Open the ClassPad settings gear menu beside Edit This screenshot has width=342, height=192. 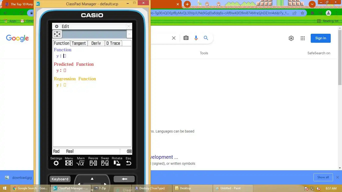pos(57,26)
